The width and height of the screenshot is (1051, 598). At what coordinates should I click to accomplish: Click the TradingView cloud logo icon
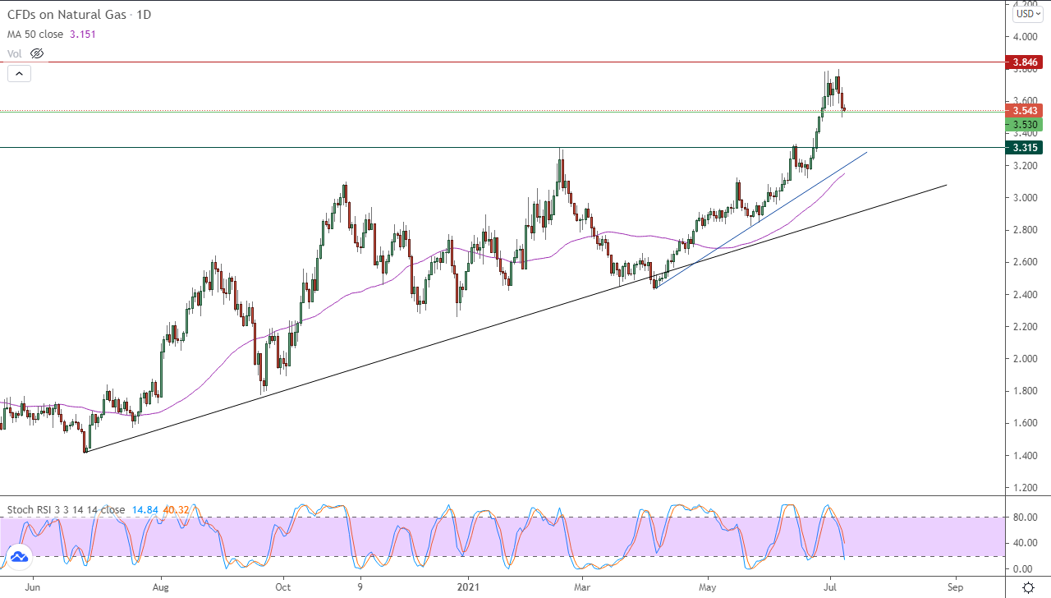19,558
